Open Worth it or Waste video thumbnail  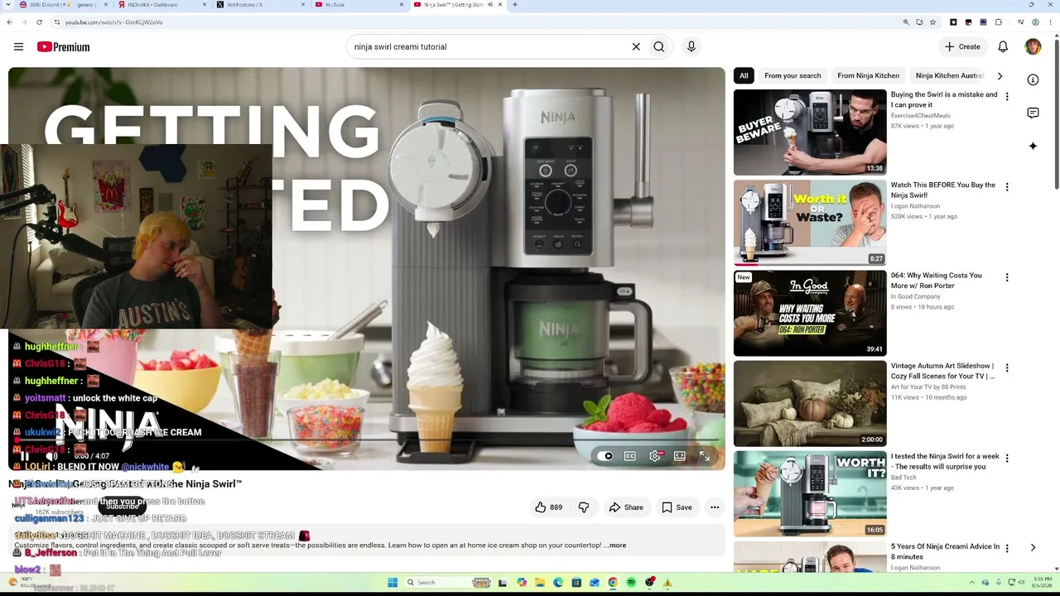point(810,223)
